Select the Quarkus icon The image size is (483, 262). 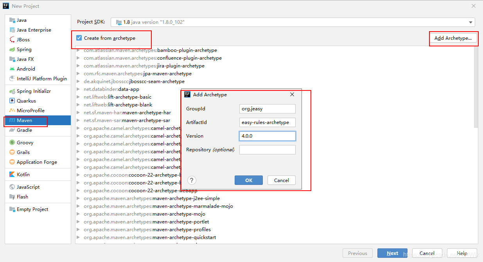point(12,101)
